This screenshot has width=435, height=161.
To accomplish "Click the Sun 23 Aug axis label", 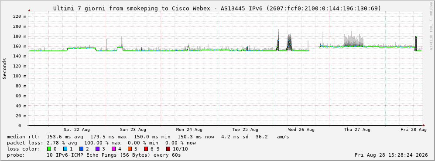I will 133,130.
